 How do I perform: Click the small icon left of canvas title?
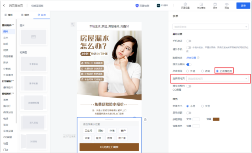point(73,24)
